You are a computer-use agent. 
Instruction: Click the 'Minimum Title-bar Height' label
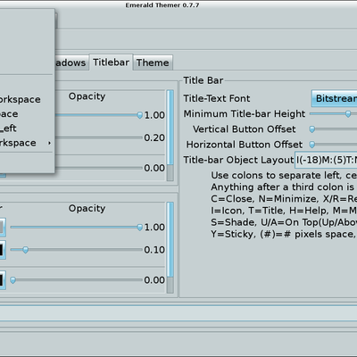coord(245,114)
